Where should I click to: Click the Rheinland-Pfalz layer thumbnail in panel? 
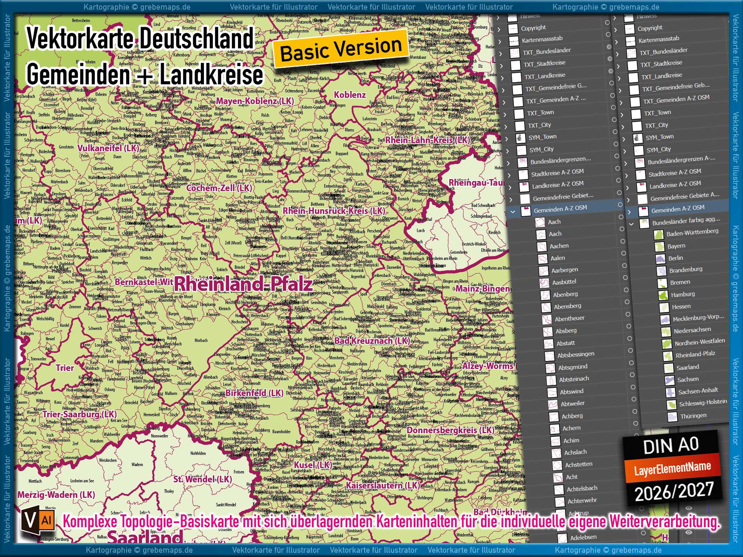[667, 356]
